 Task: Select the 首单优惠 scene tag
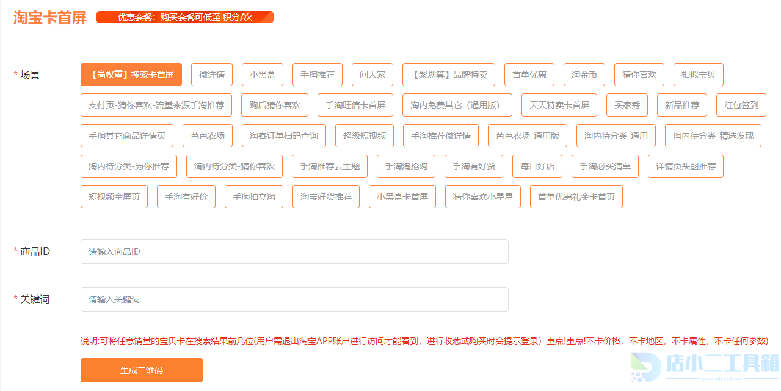529,75
